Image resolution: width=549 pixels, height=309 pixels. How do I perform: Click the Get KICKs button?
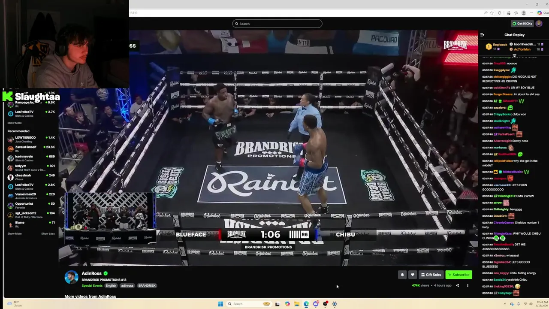coord(522,24)
